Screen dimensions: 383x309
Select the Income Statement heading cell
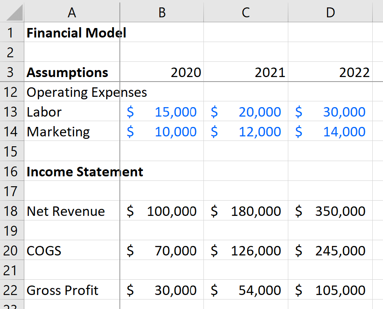[72, 171]
